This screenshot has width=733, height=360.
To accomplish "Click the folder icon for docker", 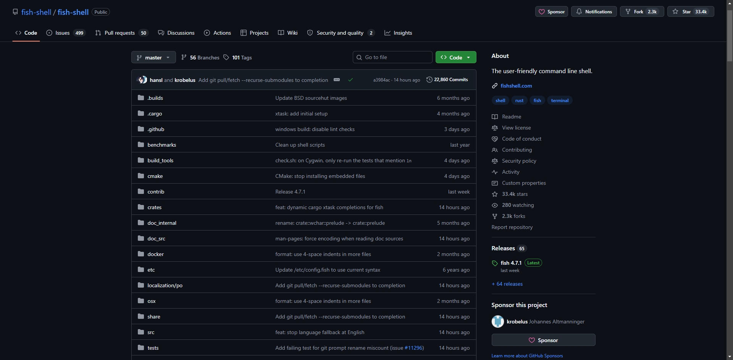I will 141,254.
